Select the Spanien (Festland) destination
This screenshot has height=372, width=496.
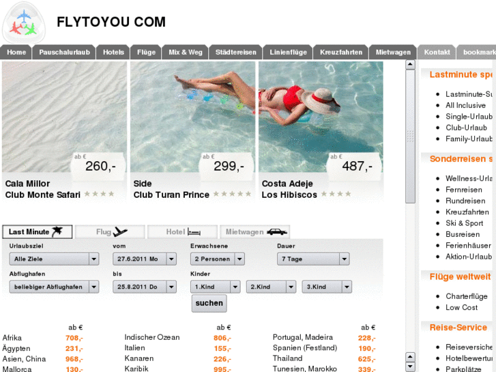point(304,347)
